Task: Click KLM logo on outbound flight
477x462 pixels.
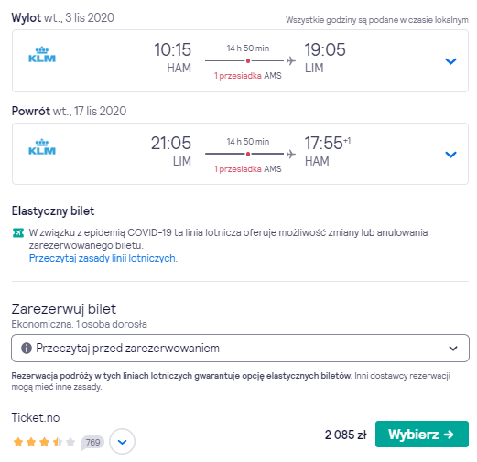Action: [x=42, y=55]
